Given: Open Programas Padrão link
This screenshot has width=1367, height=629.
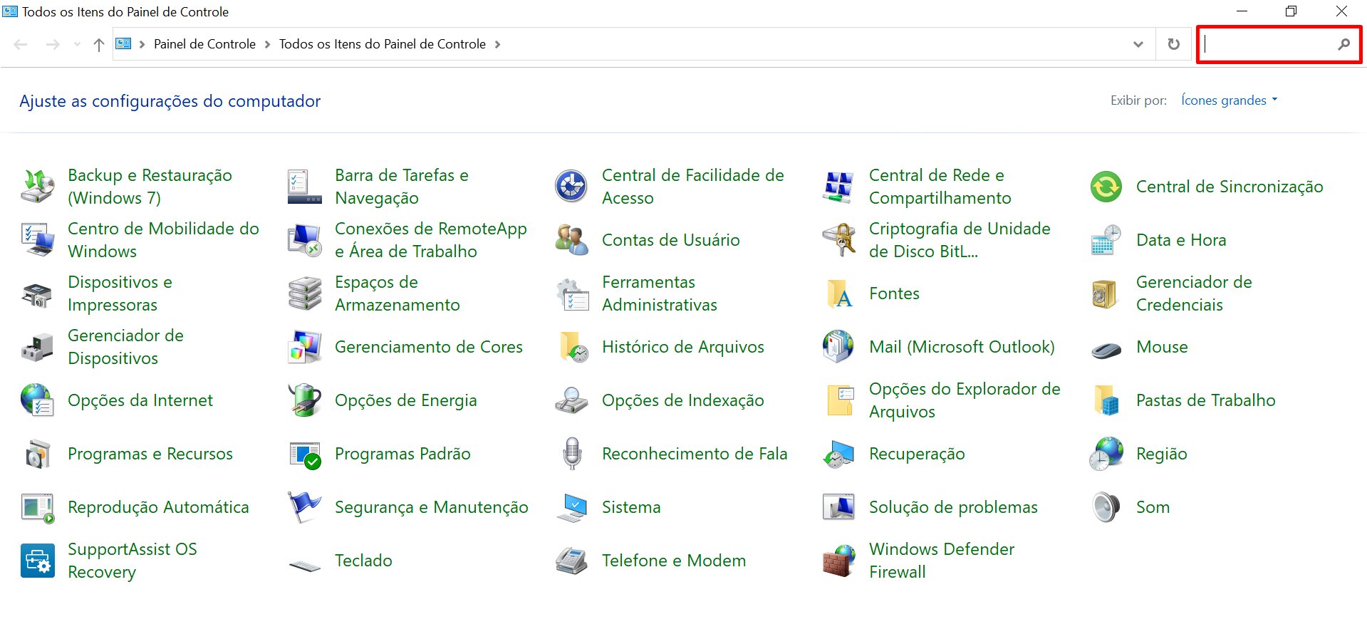Looking at the screenshot, I should pos(402,454).
